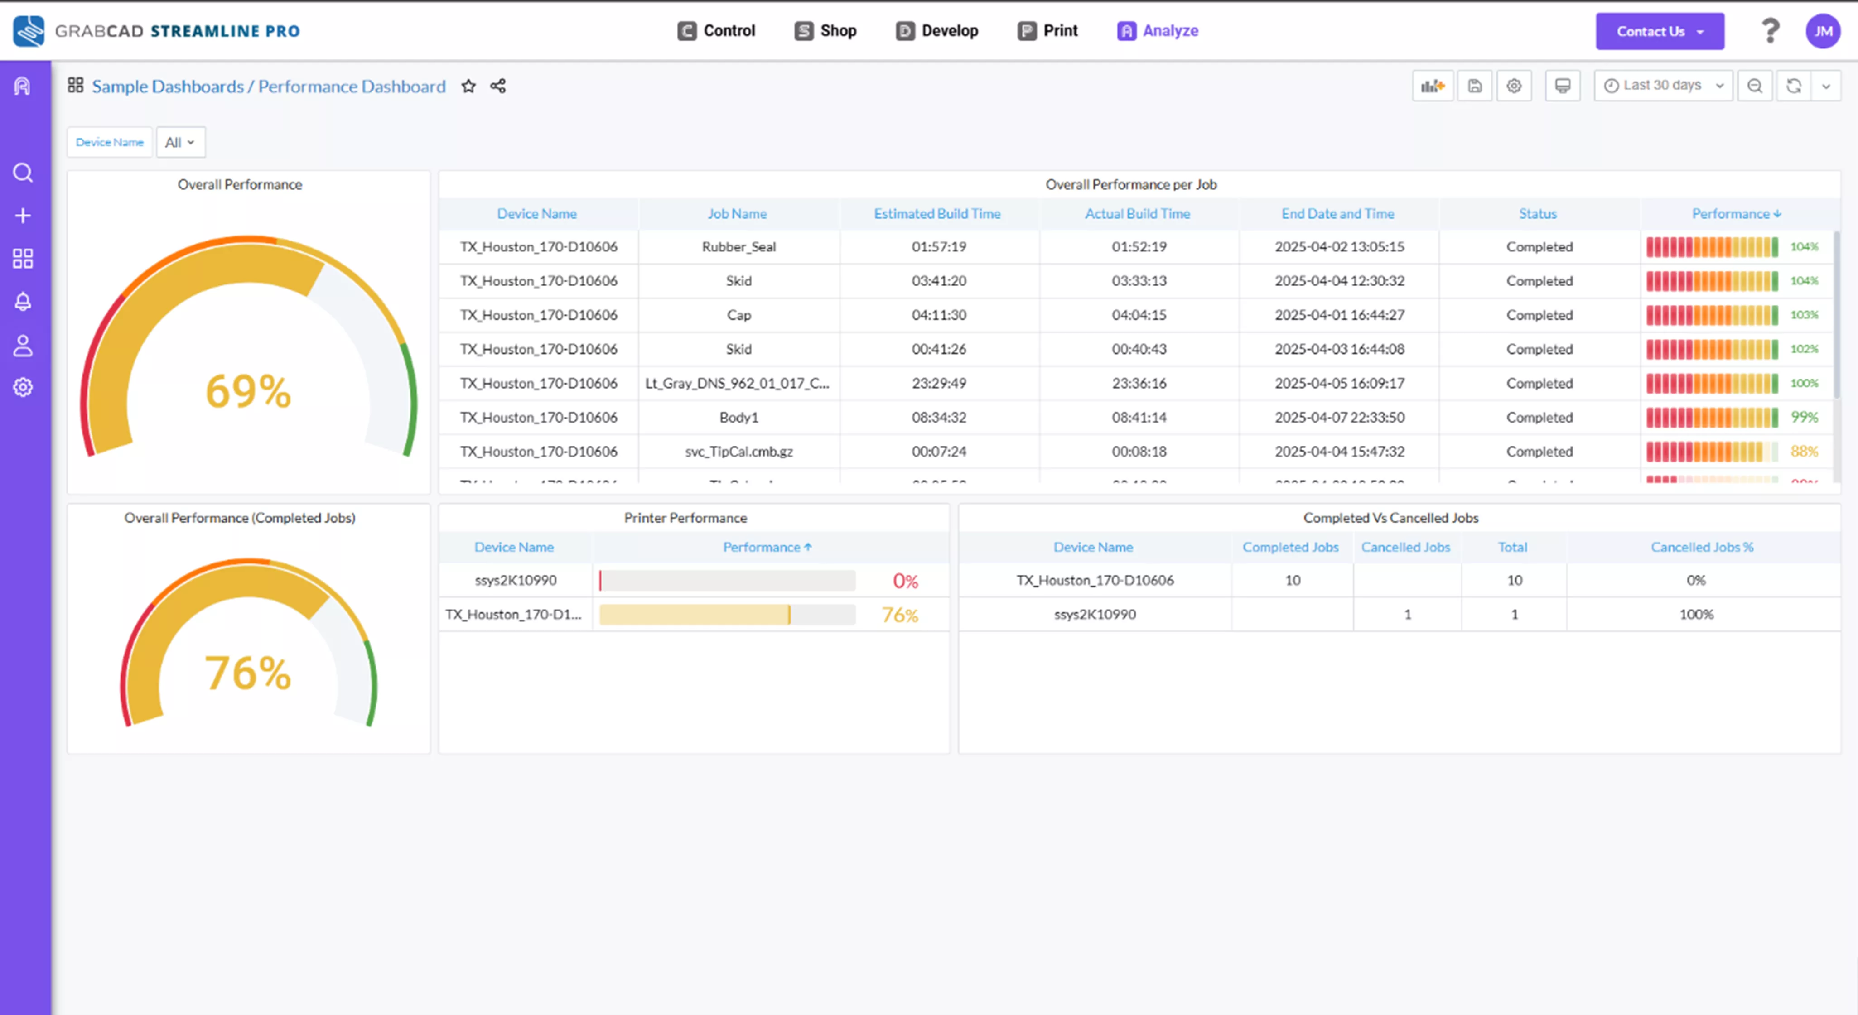Image resolution: width=1858 pixels, height=1015 pixels.
Task: Sort by the Job Name column header
Action: (736, 213)
